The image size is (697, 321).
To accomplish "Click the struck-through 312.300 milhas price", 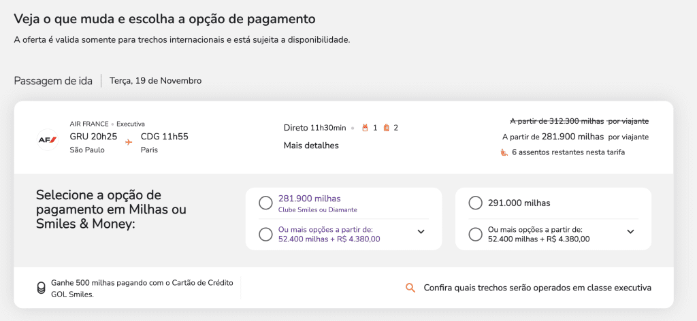I will point(557,121).
